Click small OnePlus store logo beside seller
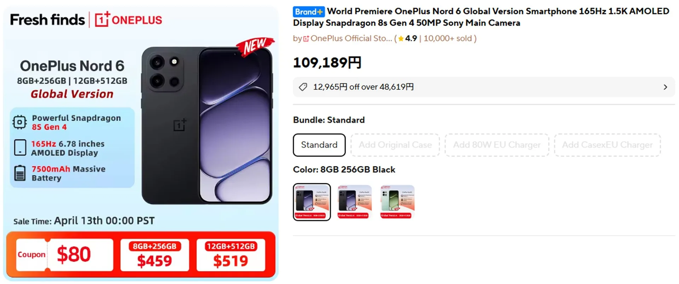This screenshot has width=679, height=284. coord(306,39)
